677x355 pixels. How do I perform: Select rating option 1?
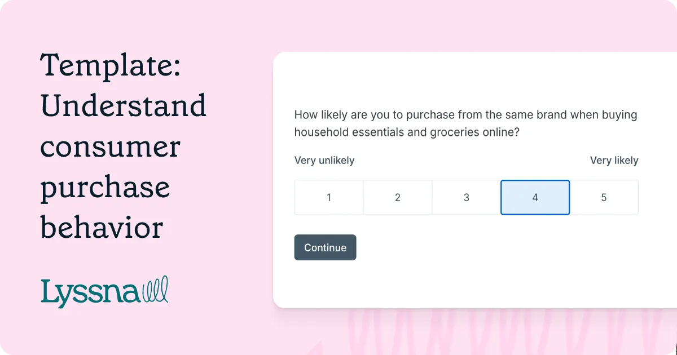pos(329,197)
